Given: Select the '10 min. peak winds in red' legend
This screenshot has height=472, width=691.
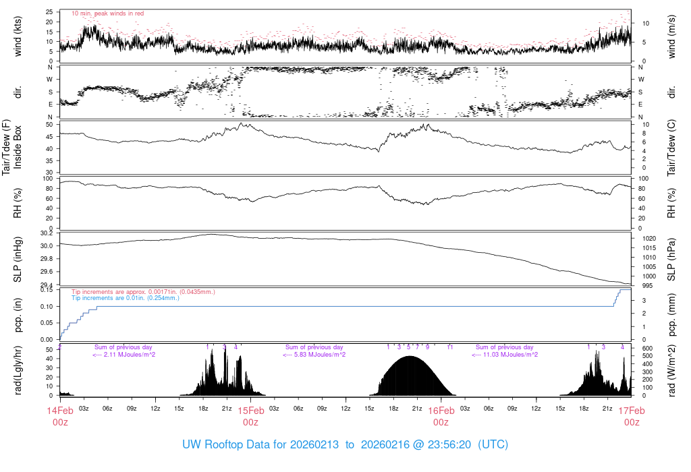Looking at the screenshot, I should pos(107,13).
